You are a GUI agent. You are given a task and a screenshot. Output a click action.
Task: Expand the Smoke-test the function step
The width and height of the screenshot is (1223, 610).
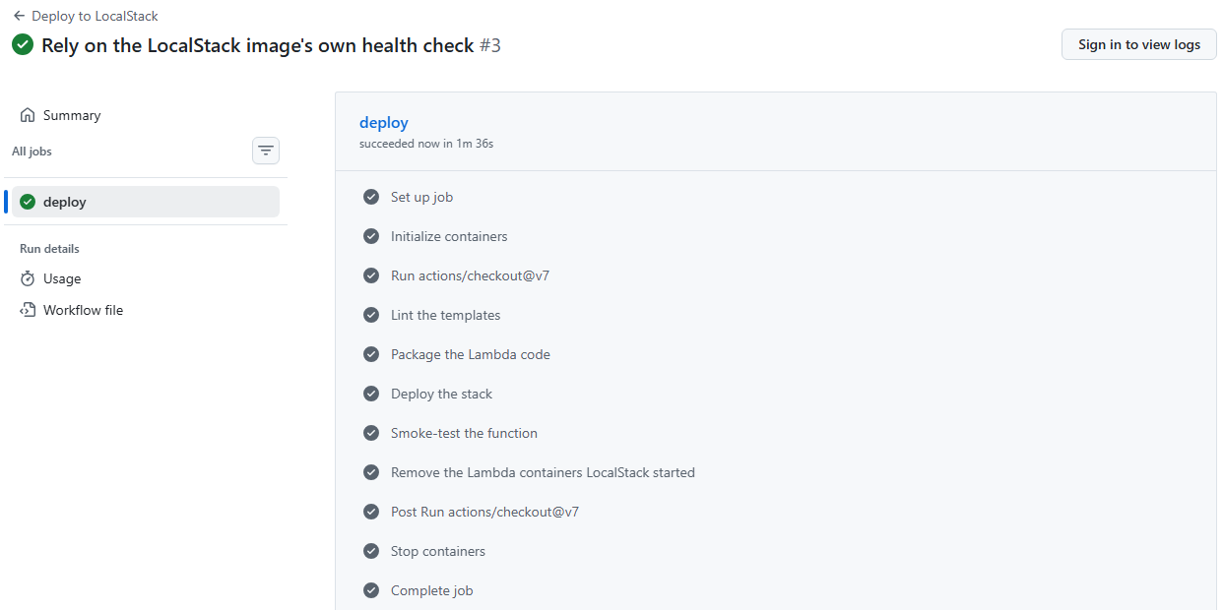click(776, 433)
